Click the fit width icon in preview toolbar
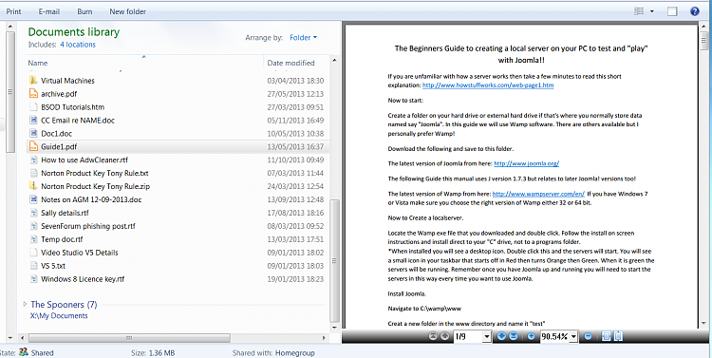This screenshot has width=712, height=358. 606,336
